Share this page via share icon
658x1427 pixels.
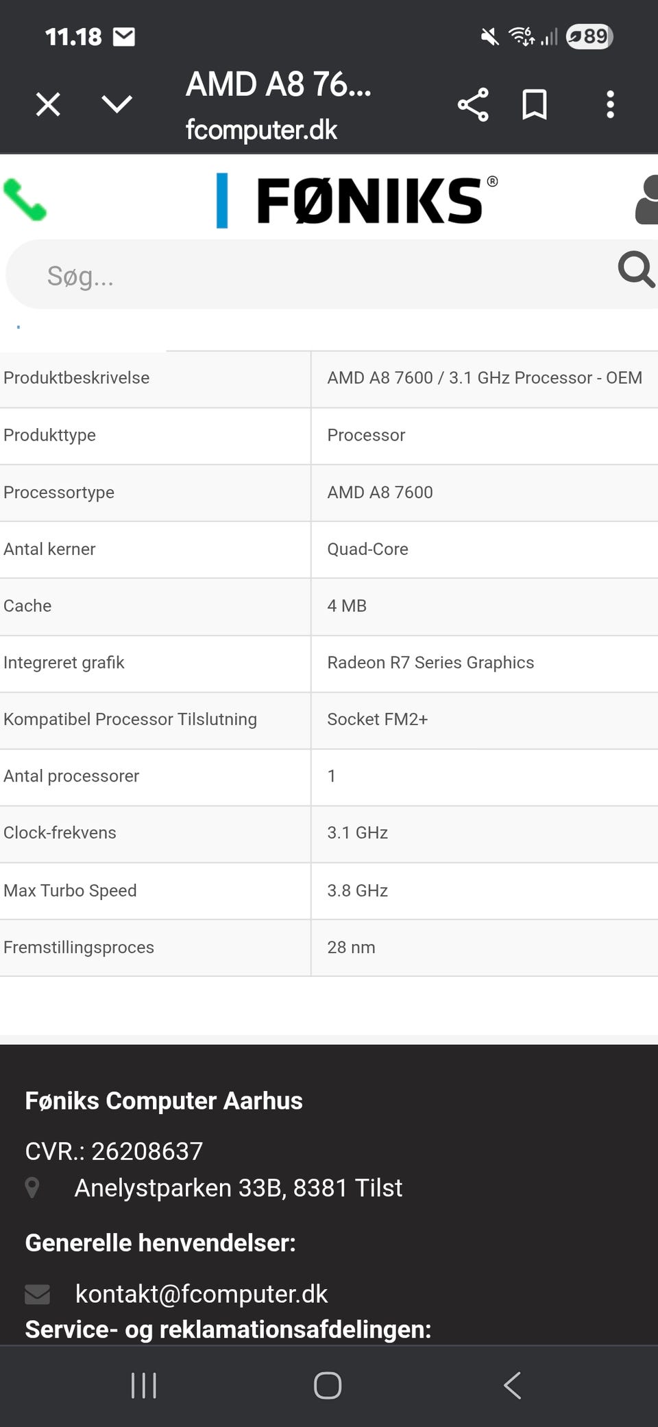(x=473, y=105)
